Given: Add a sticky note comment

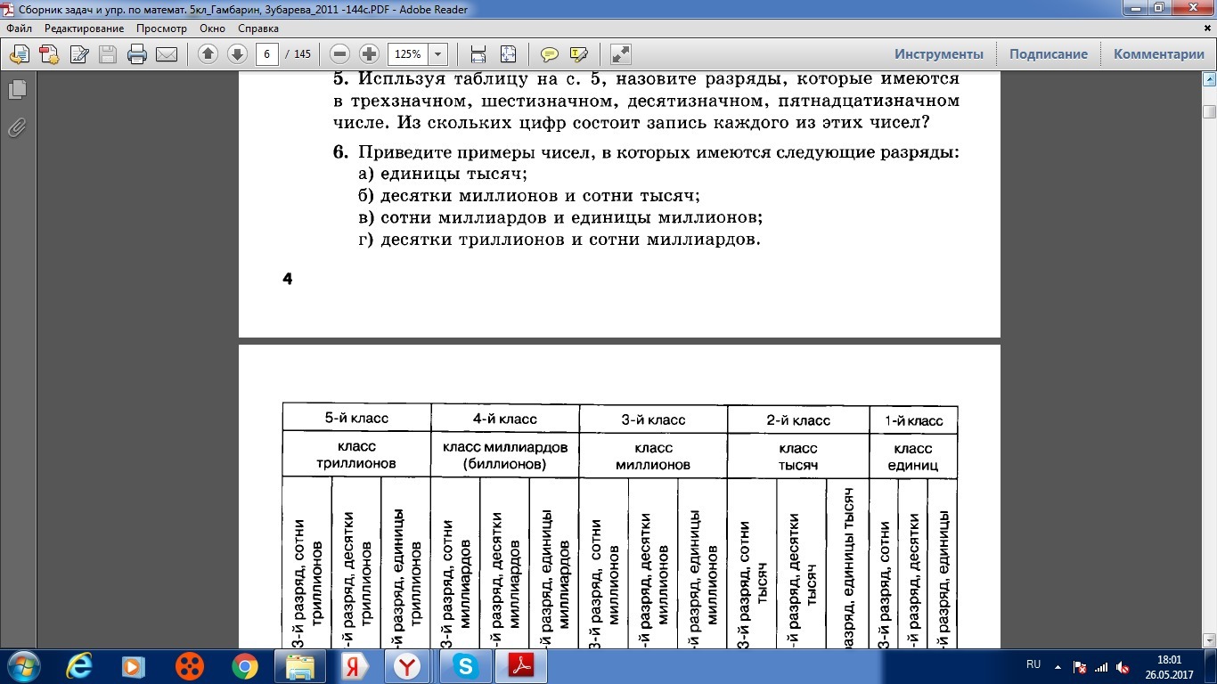Looking at the screenshot, I should [550, 54].
